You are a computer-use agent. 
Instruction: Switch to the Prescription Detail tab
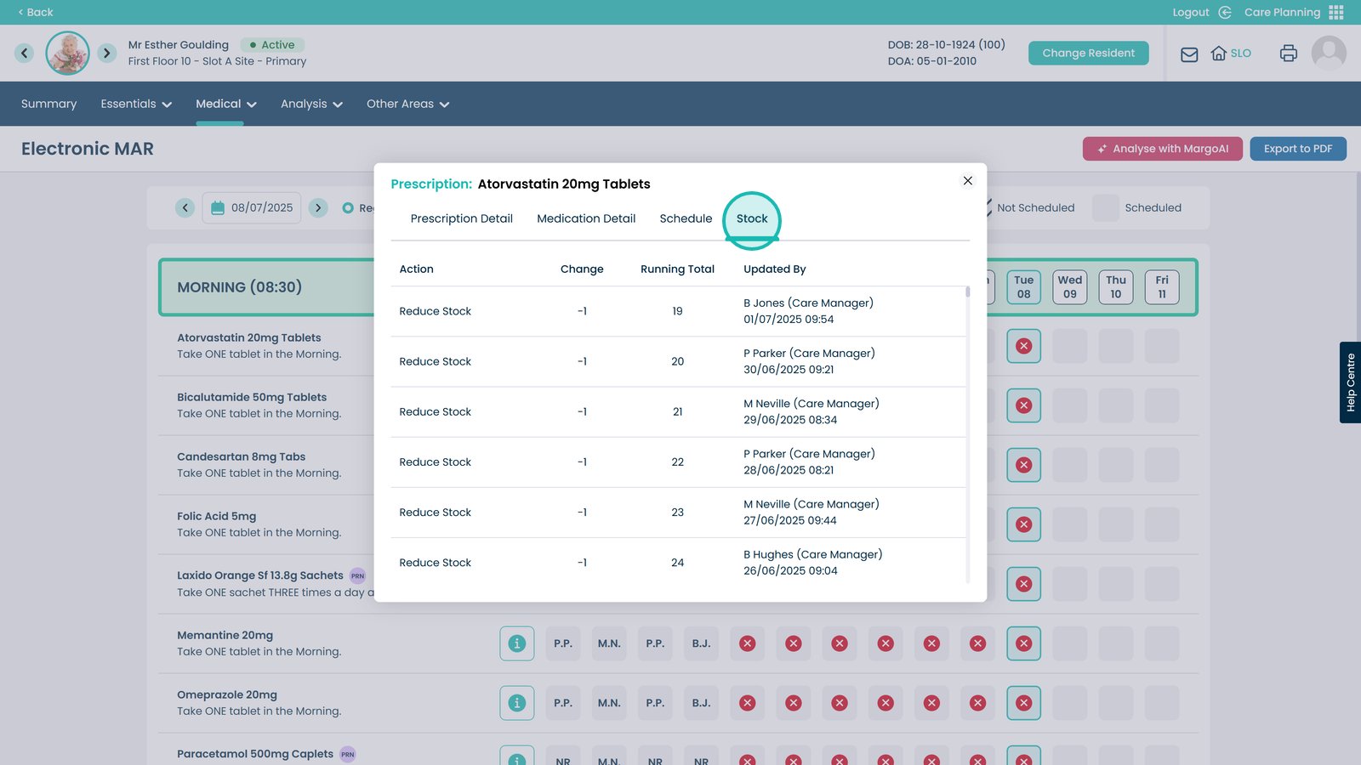pos(461,218)
